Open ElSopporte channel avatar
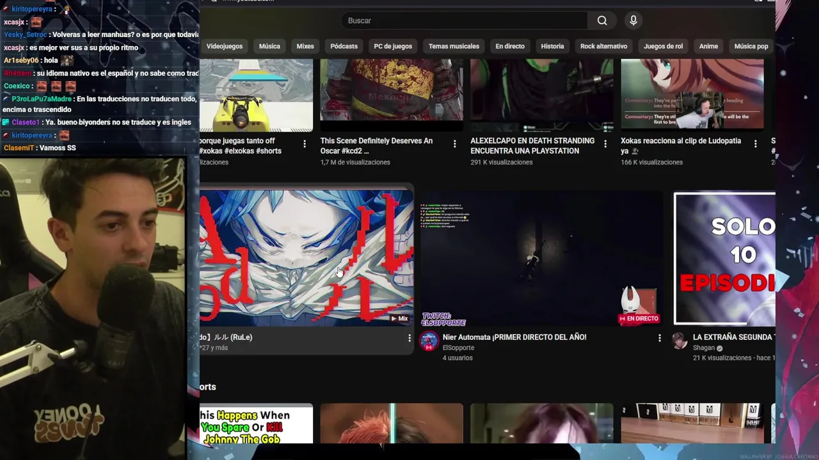819x460 pixels. [429, 341]
